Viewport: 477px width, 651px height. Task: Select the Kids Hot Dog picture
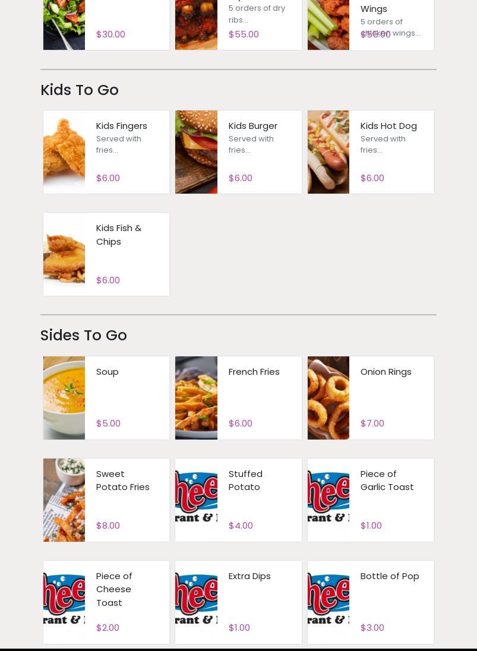(x=328, y=152)
